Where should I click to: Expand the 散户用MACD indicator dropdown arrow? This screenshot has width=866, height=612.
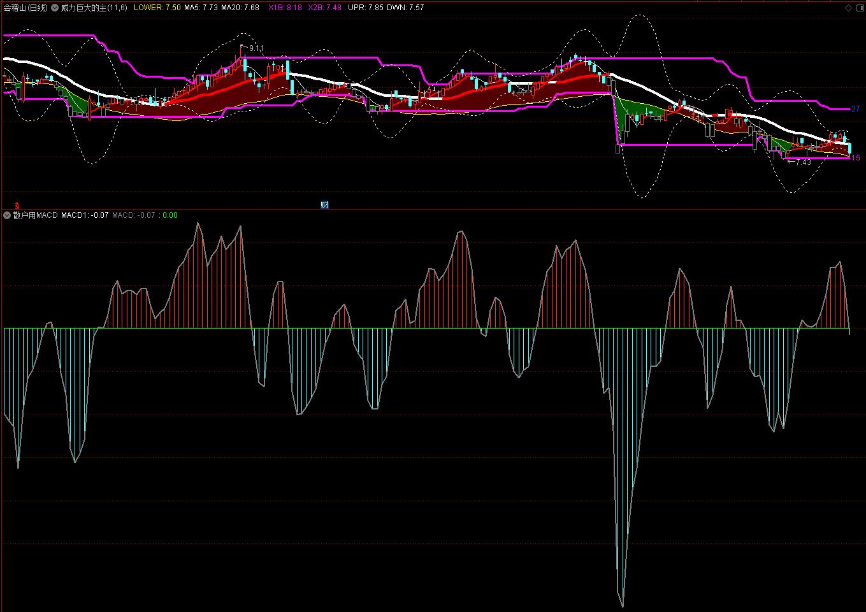[7, 215]
